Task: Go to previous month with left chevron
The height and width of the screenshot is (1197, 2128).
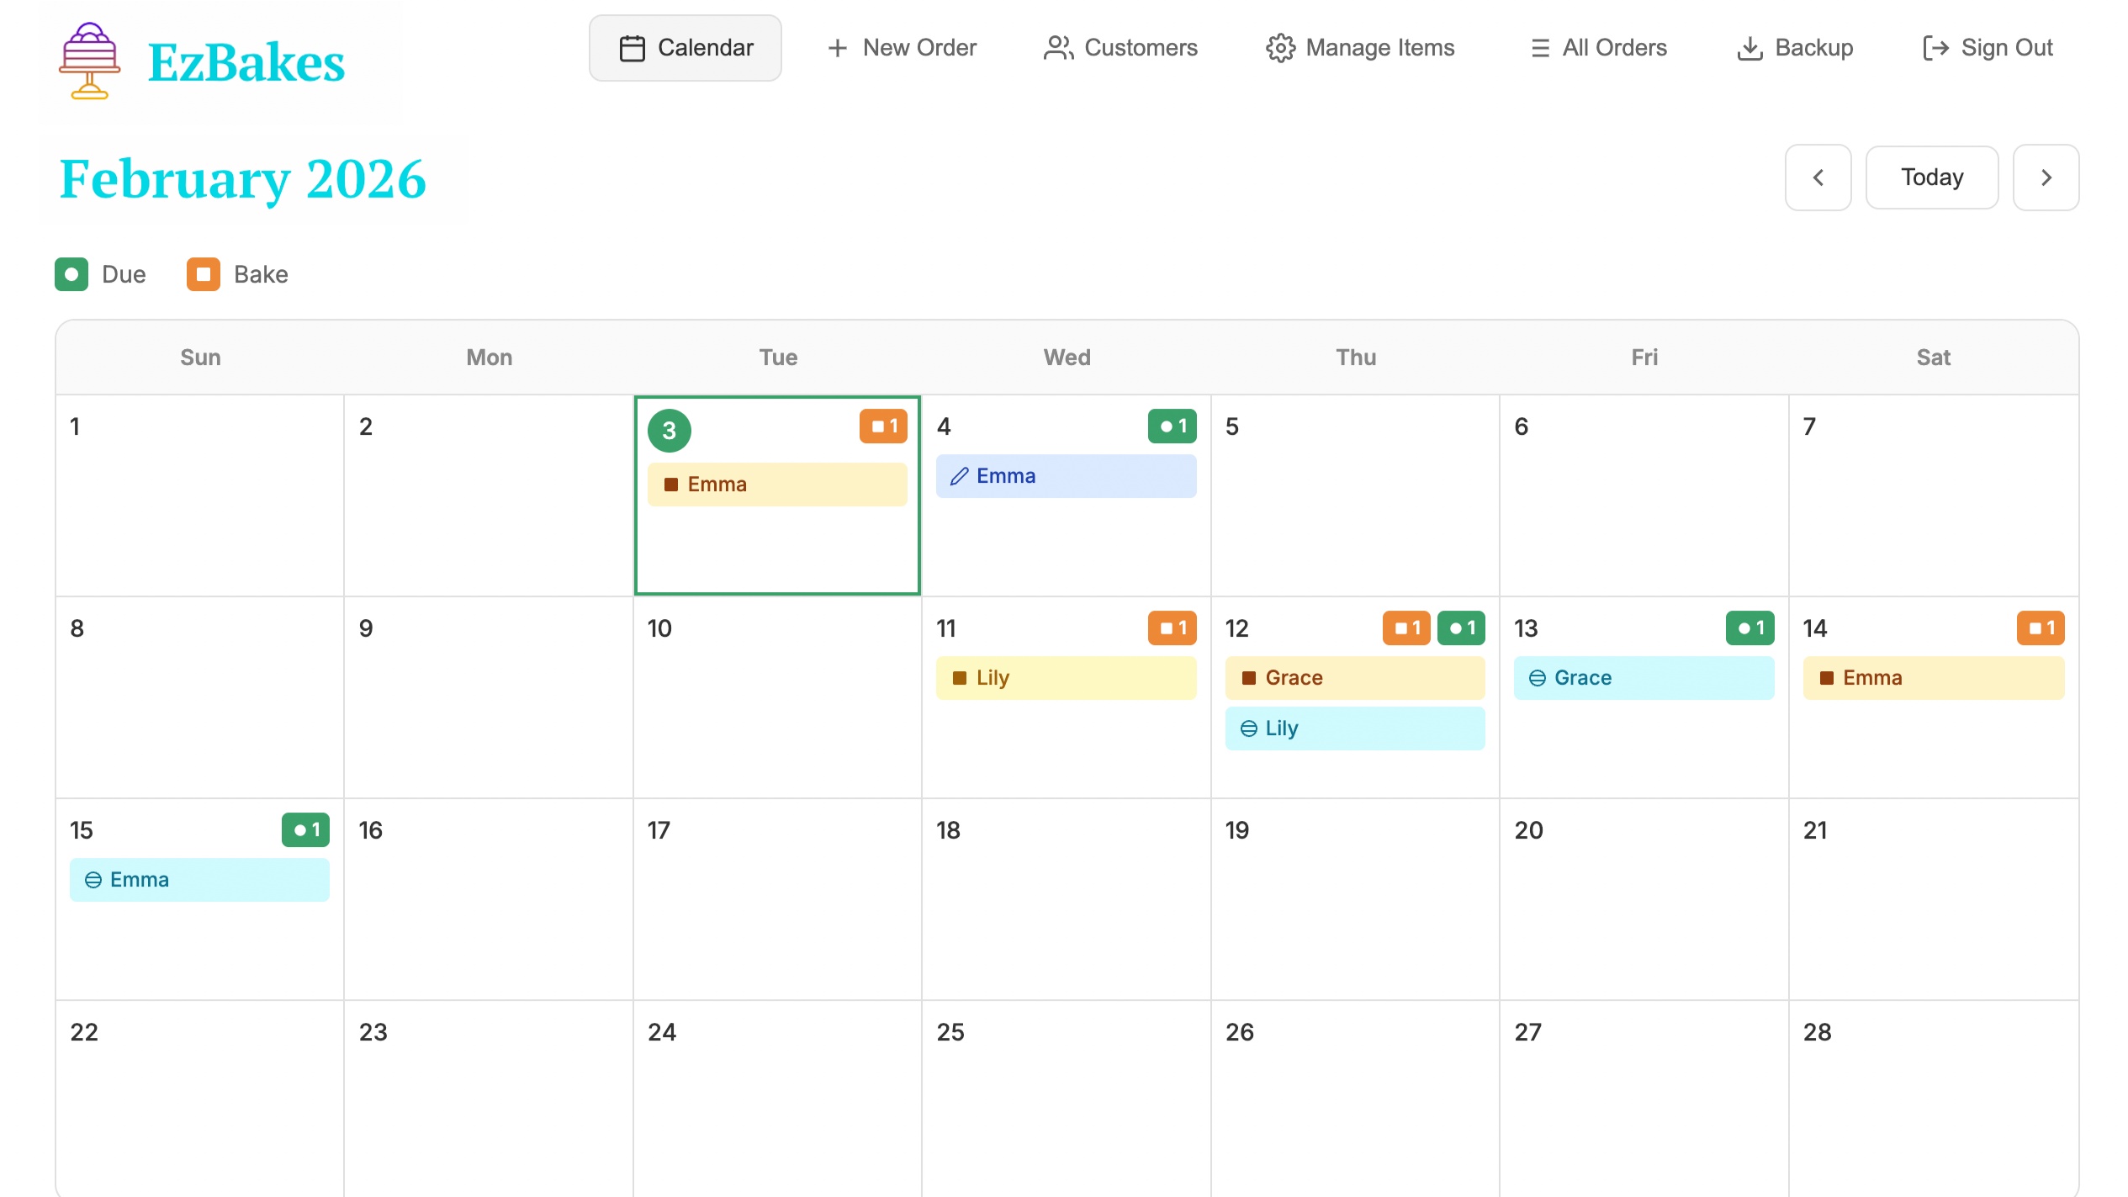Action: pos(1818,177)
